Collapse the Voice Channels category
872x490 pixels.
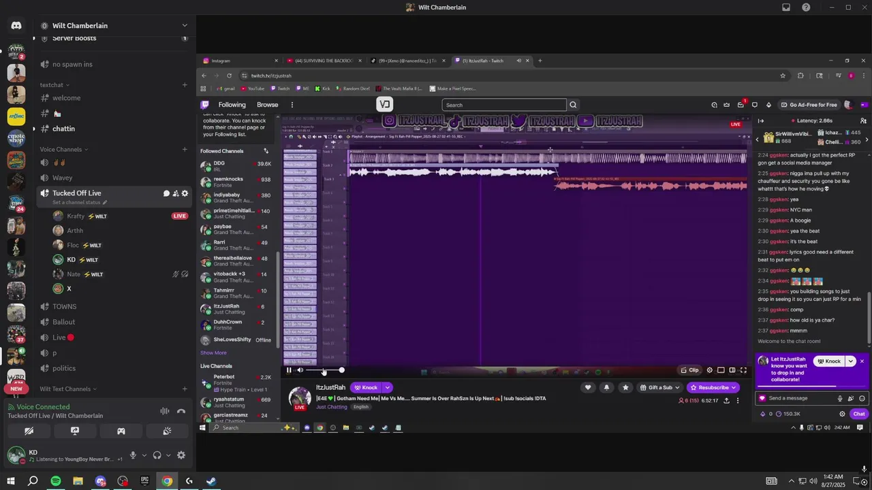(x=64, y=150)
